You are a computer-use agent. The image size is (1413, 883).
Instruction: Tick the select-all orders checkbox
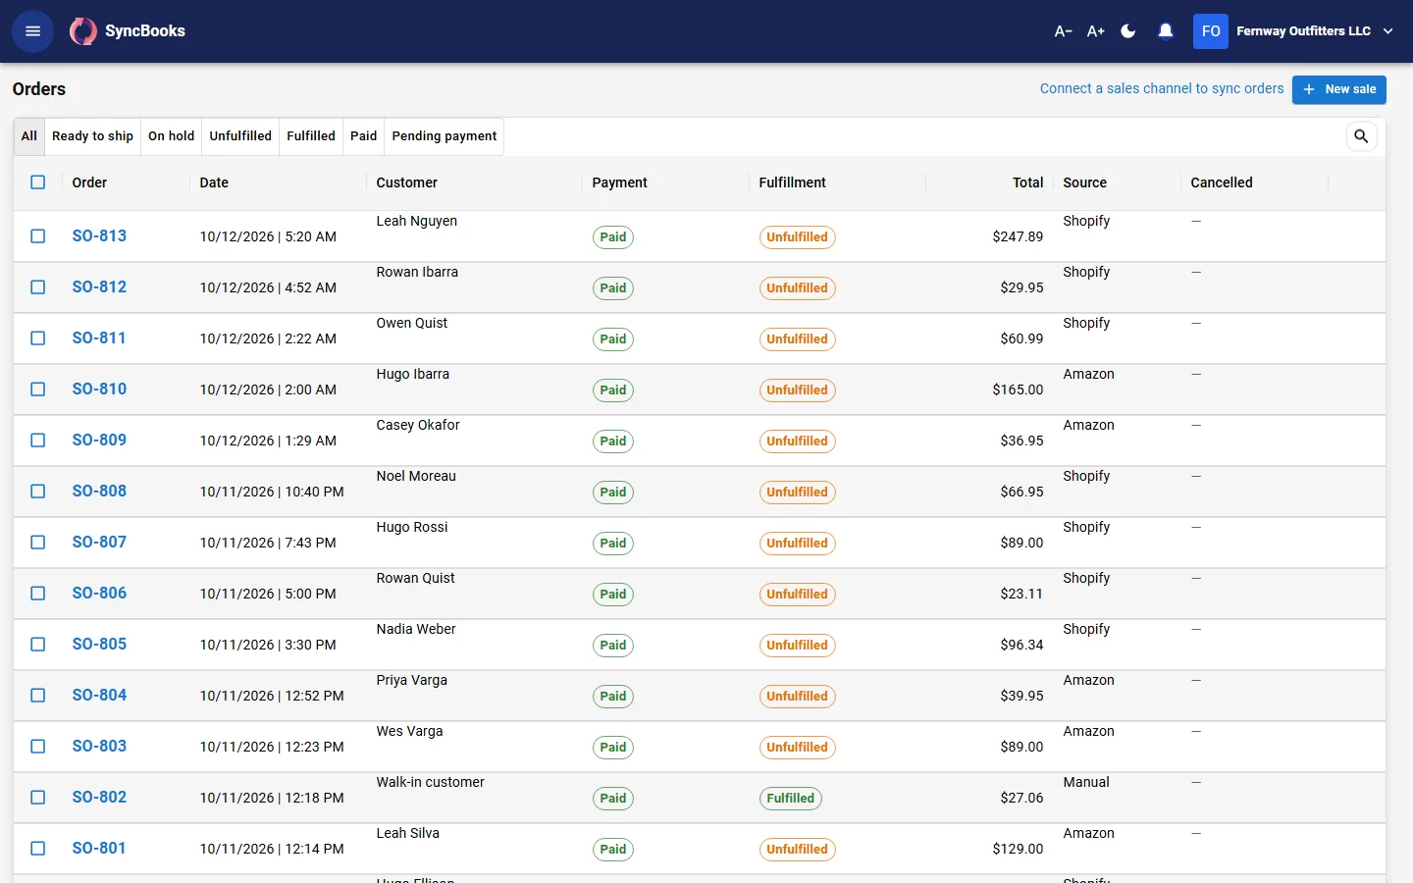tap(38, 182)
